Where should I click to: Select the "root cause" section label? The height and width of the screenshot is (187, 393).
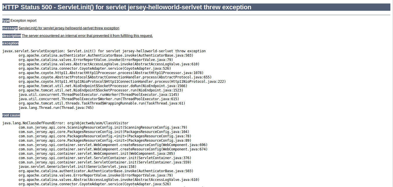(x=11, y=115)
